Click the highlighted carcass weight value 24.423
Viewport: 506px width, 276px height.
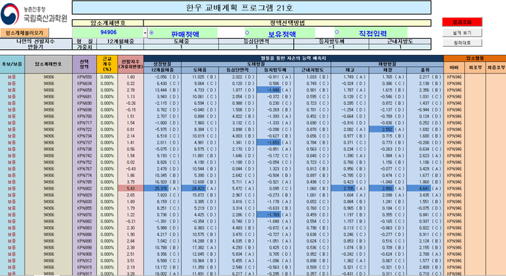click(193, 188)
